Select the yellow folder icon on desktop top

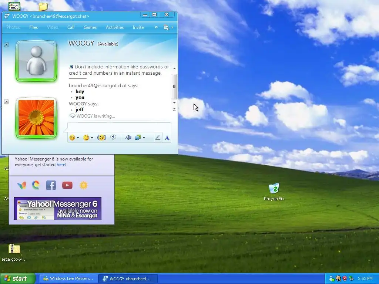(x=43, y=7)
